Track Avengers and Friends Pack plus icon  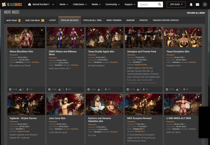159,30
